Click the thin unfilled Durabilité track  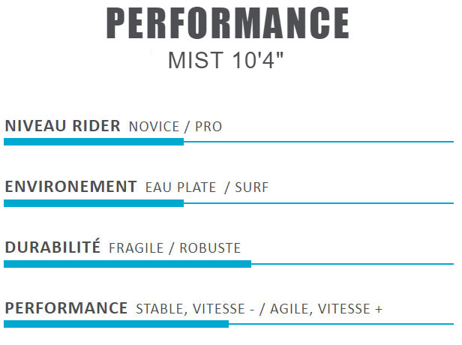coord(352,263)
